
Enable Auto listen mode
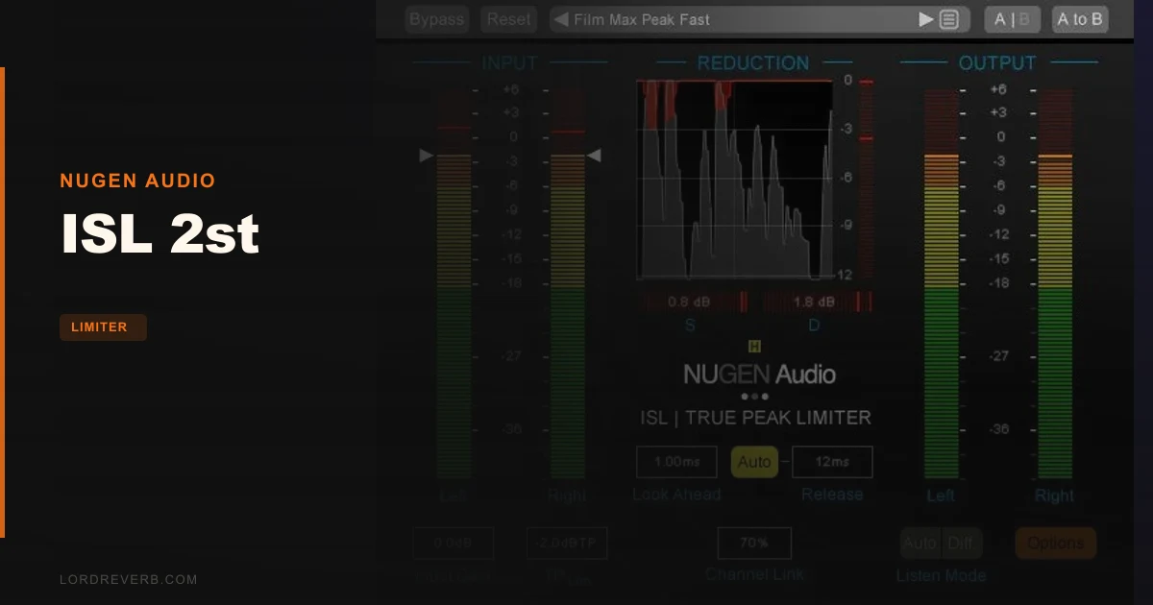920,543
